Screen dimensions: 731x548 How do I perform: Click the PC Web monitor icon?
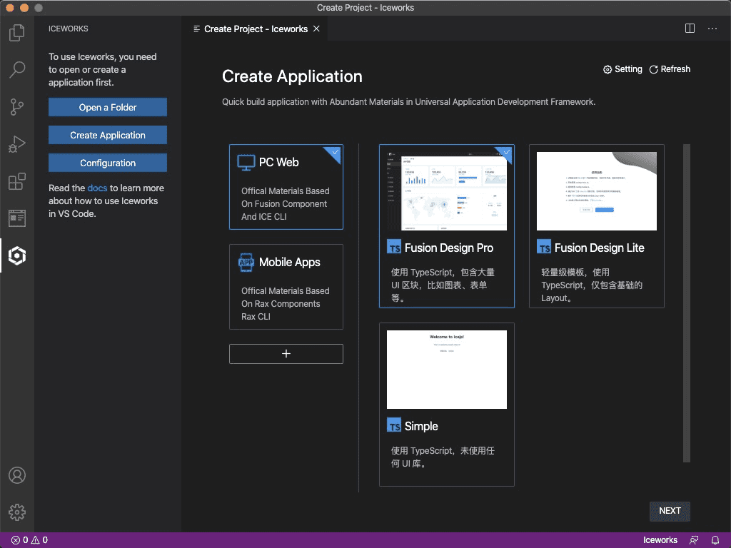246,163
